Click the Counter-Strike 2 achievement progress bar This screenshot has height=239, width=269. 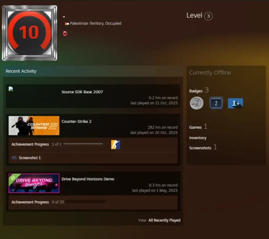[x=83, y=144]
